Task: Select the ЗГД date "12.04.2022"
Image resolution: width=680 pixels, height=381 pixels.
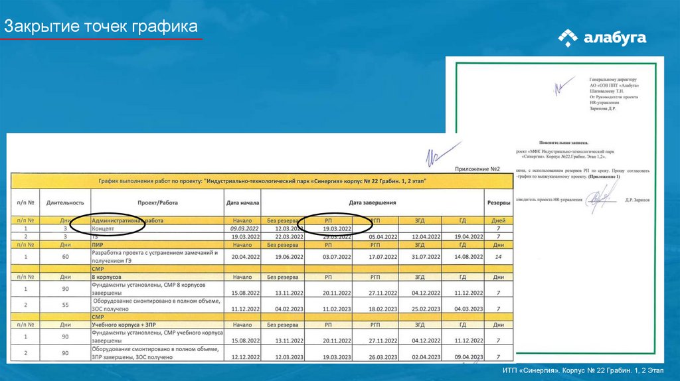Action: pyautogui.click(x=426, y=237)
